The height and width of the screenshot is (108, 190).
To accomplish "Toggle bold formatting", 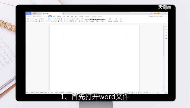I will [x=40, y=21].
